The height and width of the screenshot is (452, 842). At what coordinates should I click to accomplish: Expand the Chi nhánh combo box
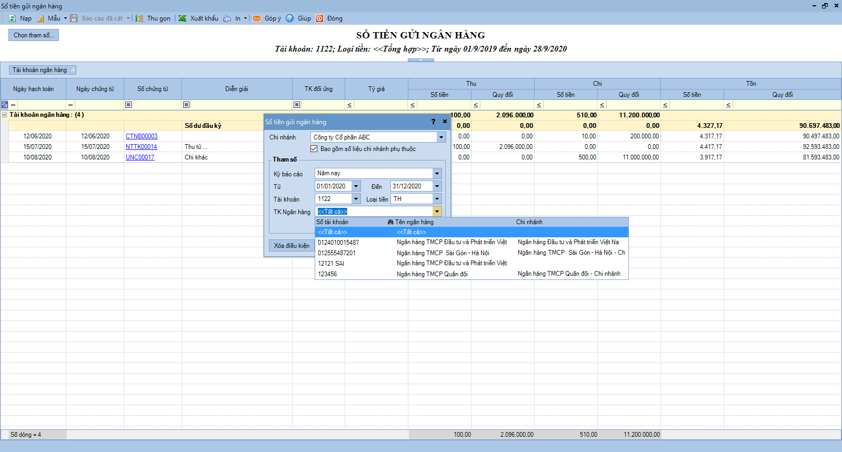[441, 137]
